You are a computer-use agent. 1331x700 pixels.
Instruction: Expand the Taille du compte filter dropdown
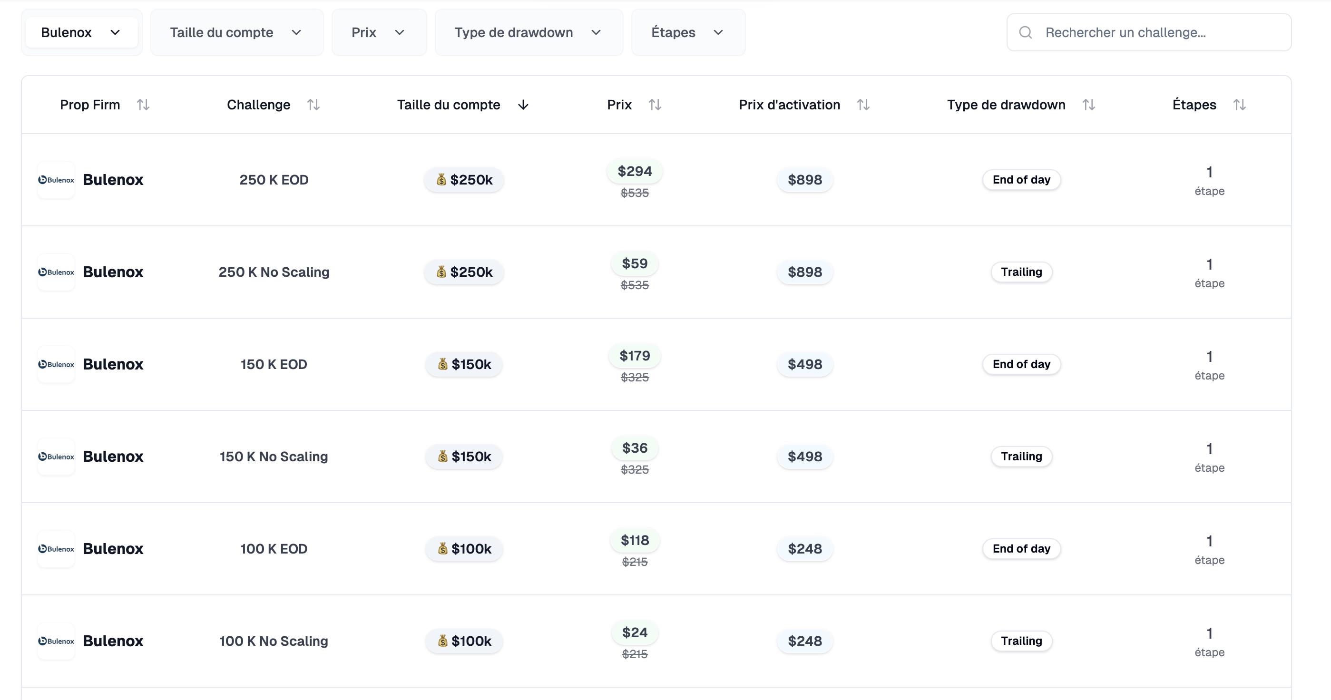pos(236,32)
